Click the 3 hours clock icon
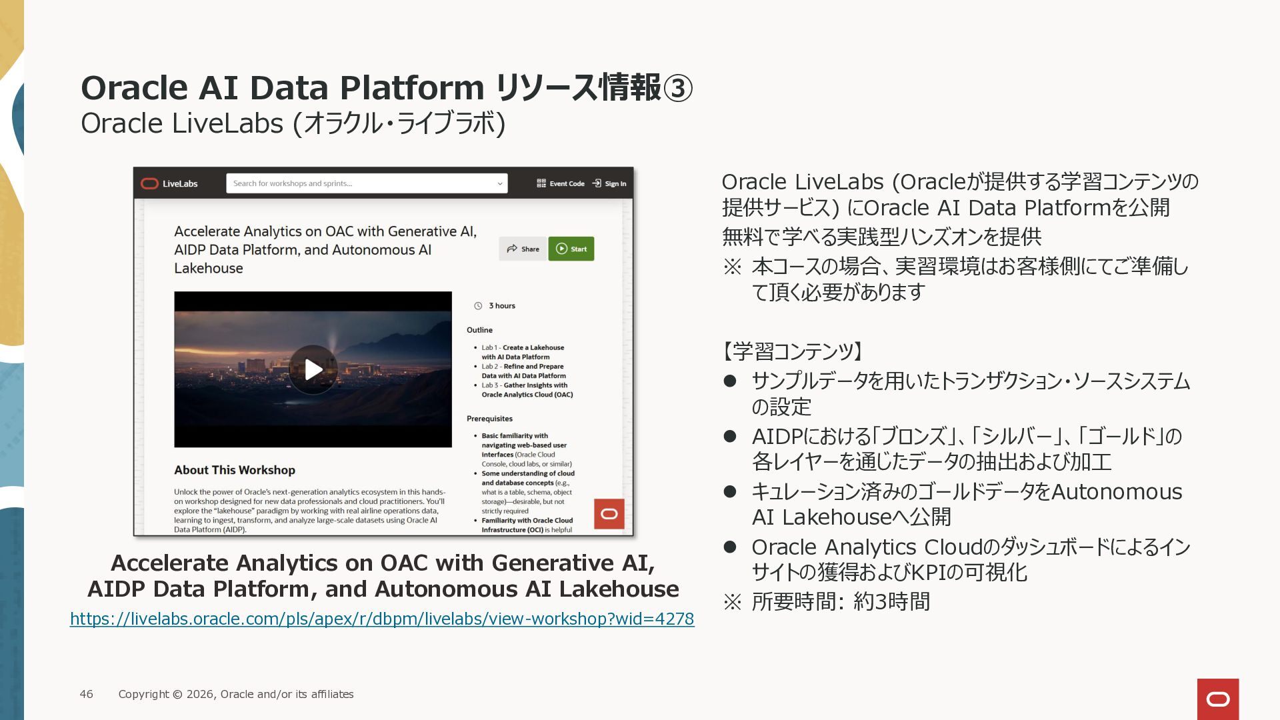 (478, 306)
